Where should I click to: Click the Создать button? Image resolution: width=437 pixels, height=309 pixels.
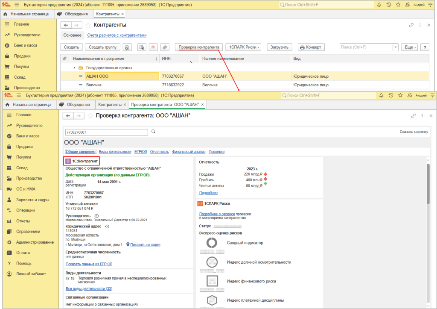point(71,47)
